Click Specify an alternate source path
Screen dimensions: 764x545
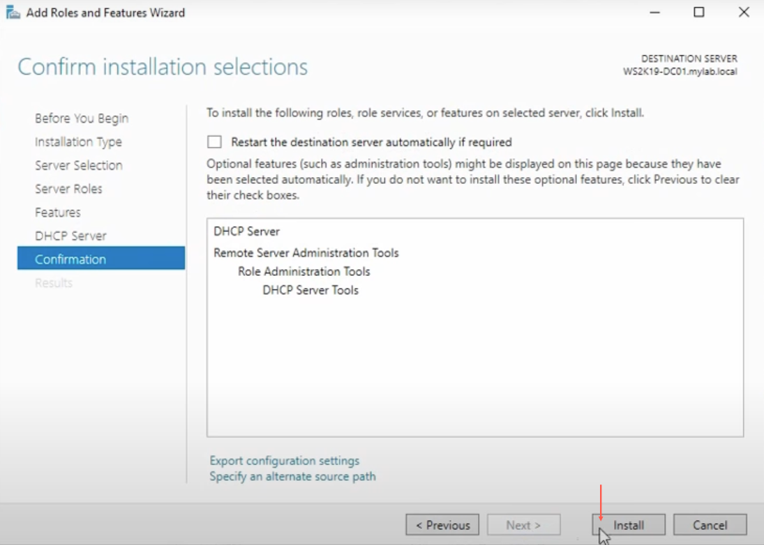pyautogui.click(x=292, y=477)
